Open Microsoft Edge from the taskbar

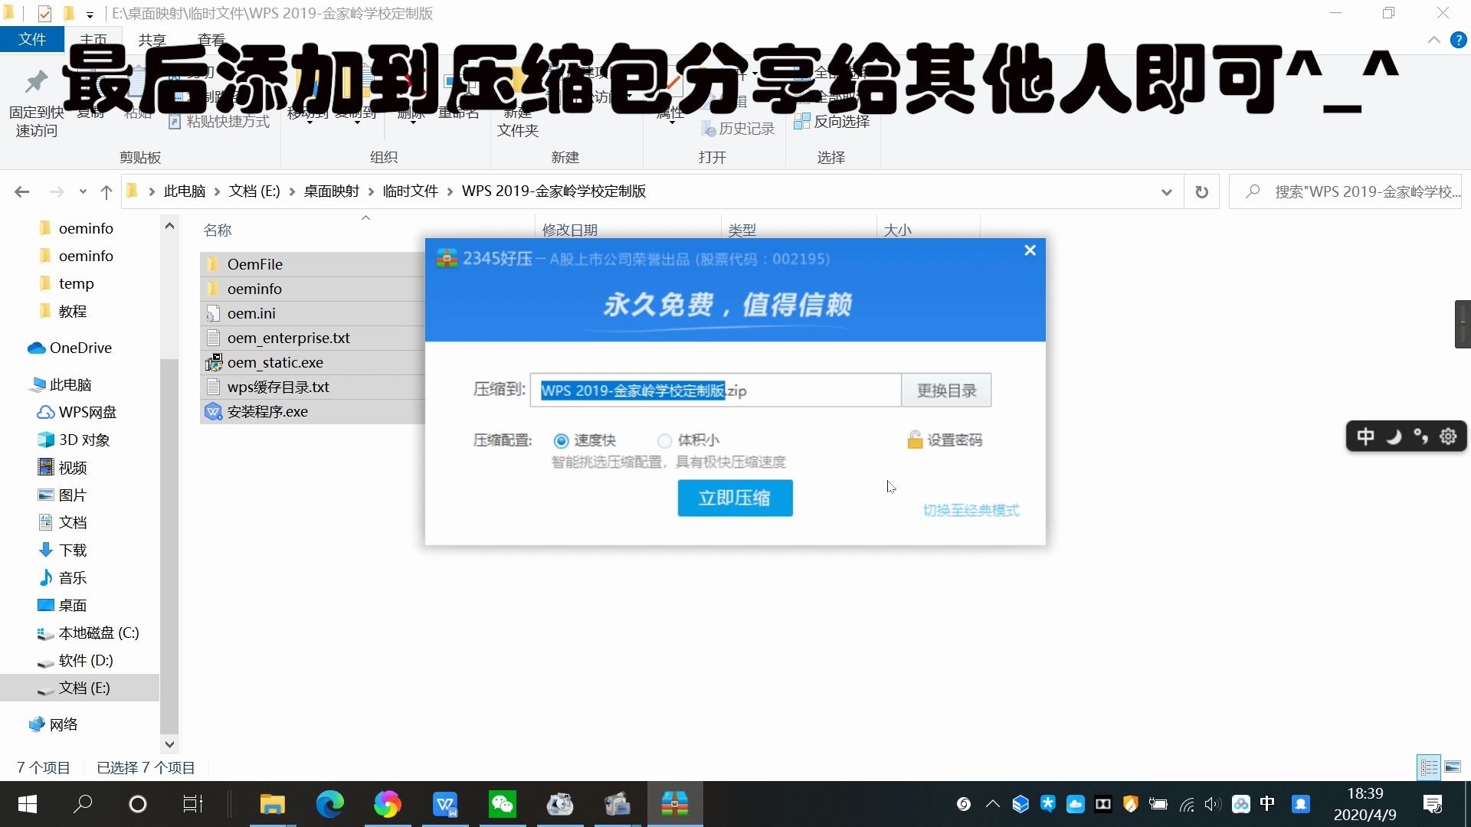(x=329, y=804)
